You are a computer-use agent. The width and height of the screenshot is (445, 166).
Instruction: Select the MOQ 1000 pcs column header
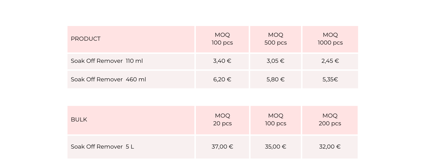click(x=330, y=39)
